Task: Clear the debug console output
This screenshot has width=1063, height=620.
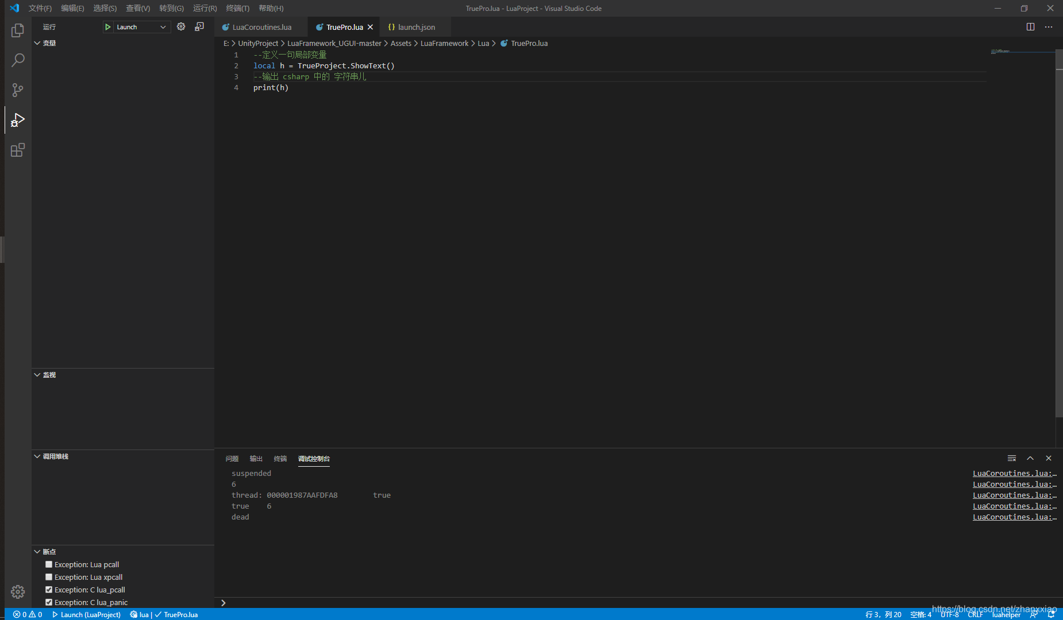Action: (1012, 458)
